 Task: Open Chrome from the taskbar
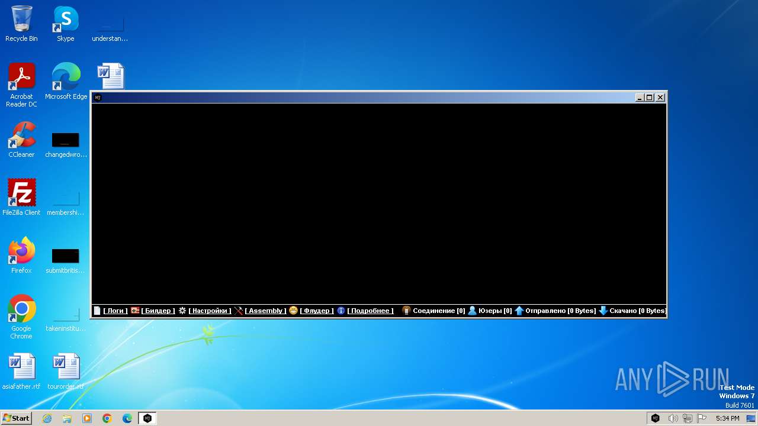[107, 418]
